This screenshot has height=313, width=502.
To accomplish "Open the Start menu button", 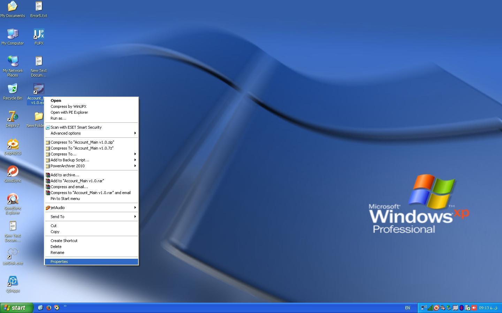I will coord(16,308).
